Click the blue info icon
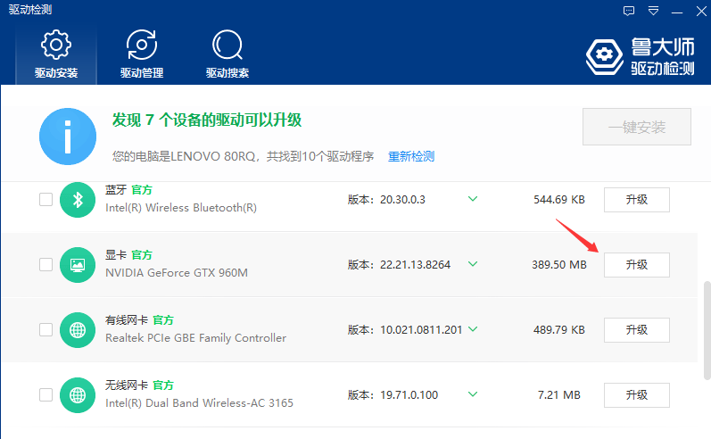The image size is (711, 439). click(x=68, y=136)
